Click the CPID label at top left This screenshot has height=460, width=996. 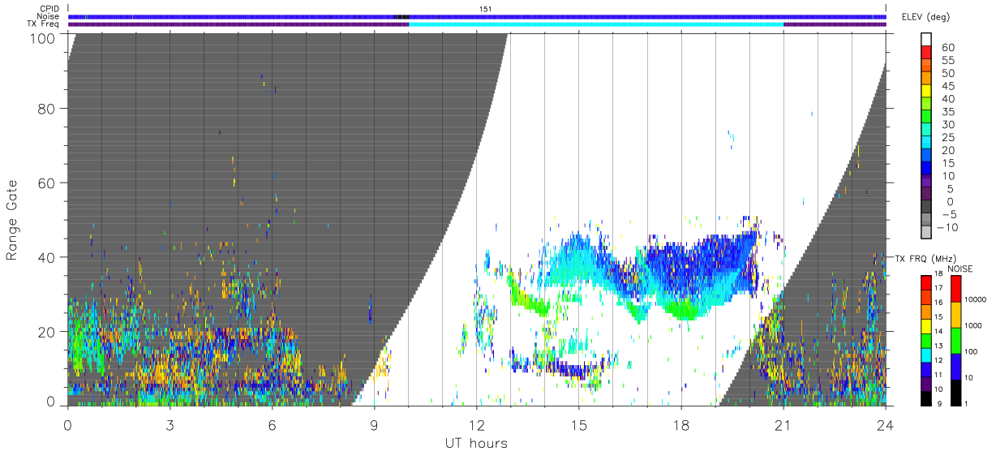coord(49,9)
